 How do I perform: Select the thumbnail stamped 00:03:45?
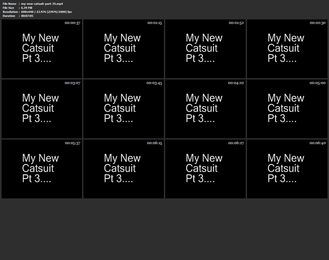(124, 109)
